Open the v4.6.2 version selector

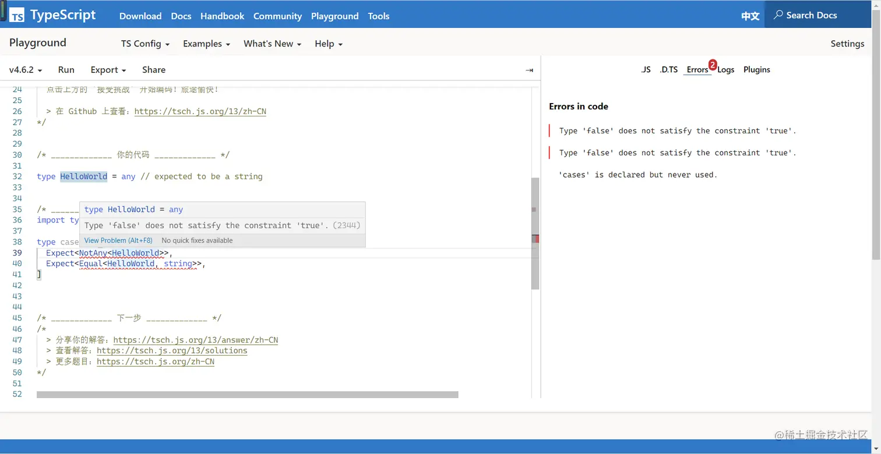tap(26, 70)
